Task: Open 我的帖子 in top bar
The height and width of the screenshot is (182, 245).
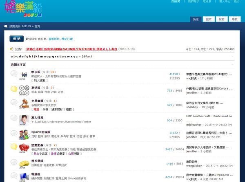Action: pos(194,1)
